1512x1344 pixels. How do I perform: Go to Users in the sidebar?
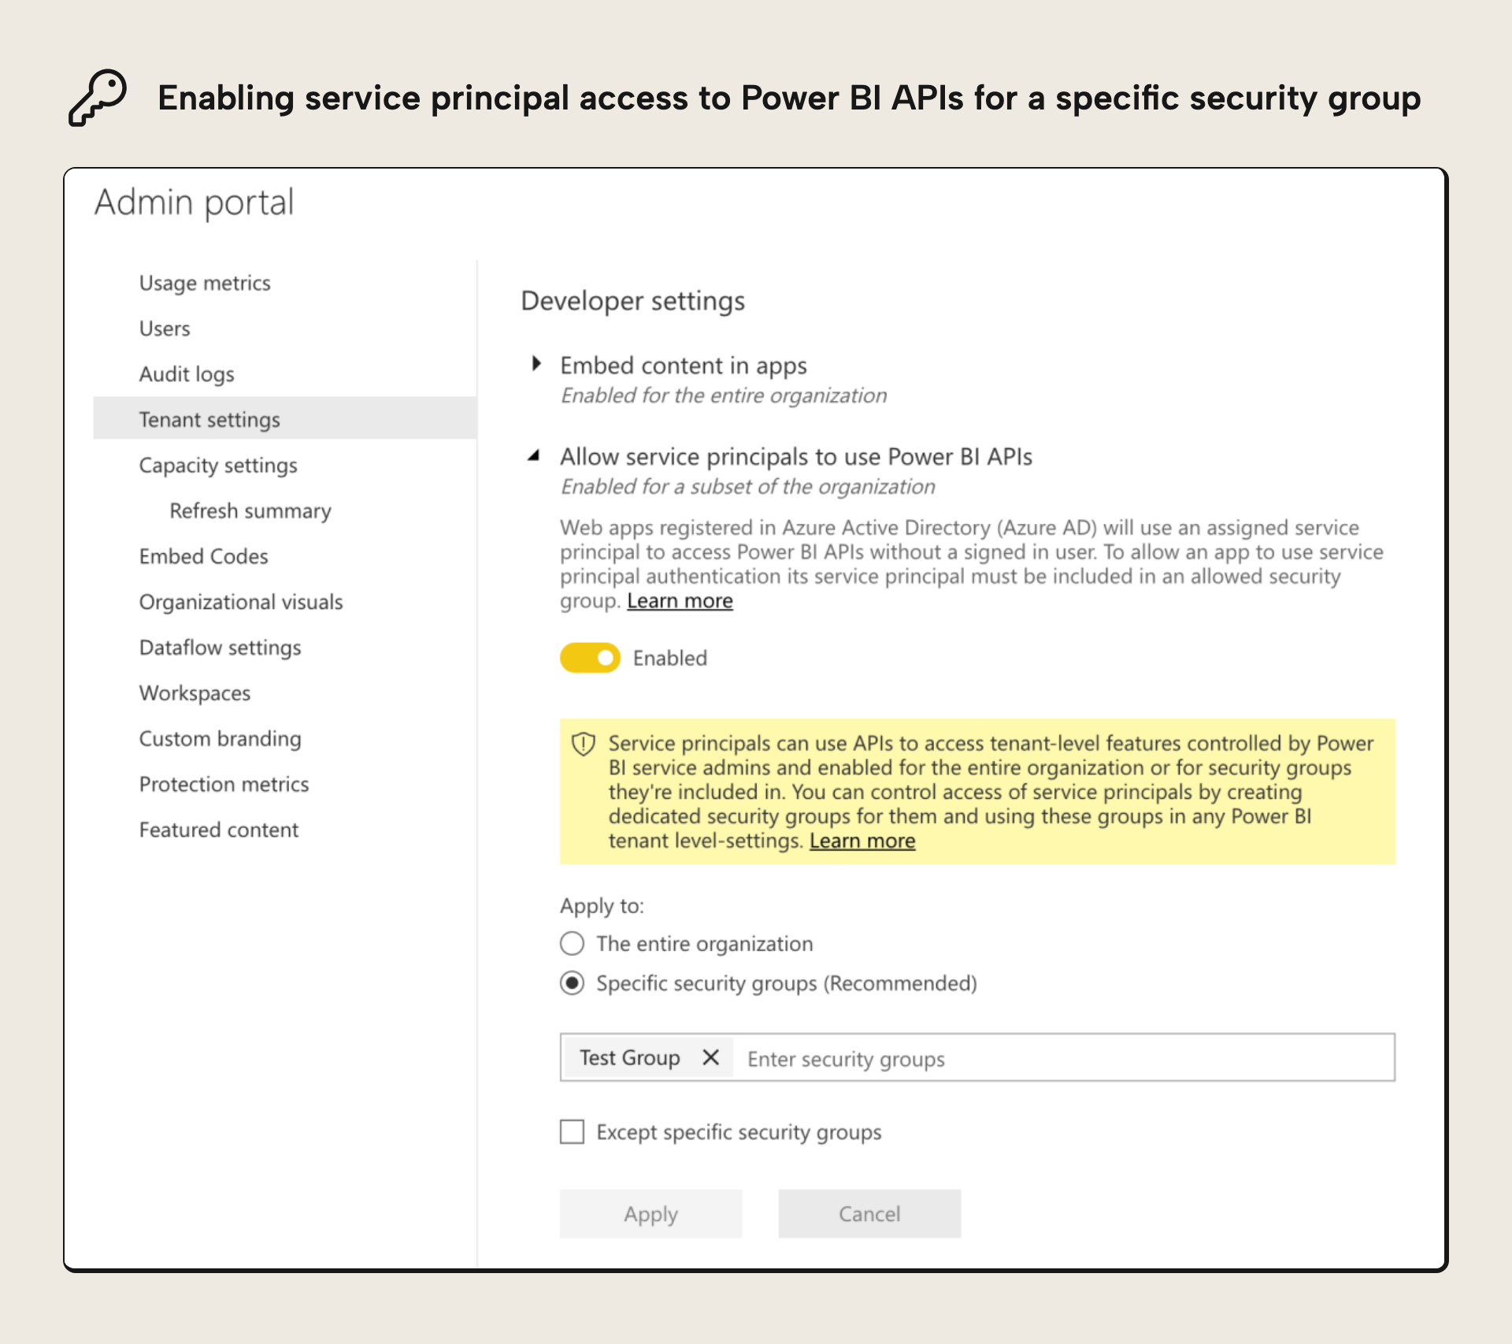tap(165, 329)
